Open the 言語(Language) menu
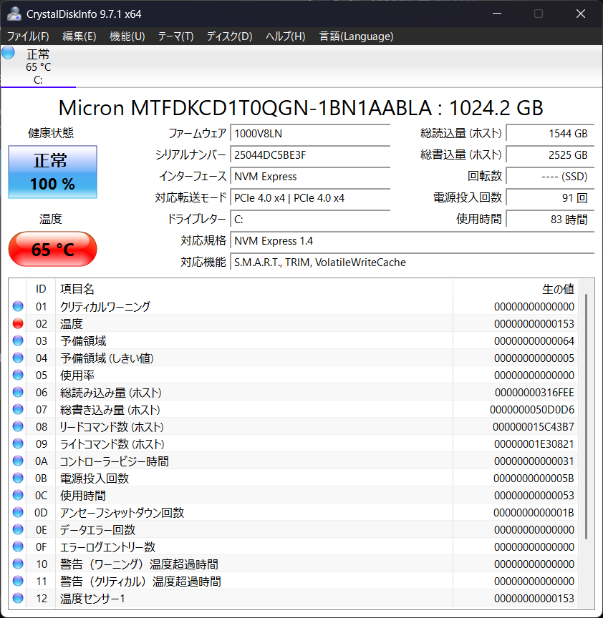 pyautogui.click(x=356, y=36)
